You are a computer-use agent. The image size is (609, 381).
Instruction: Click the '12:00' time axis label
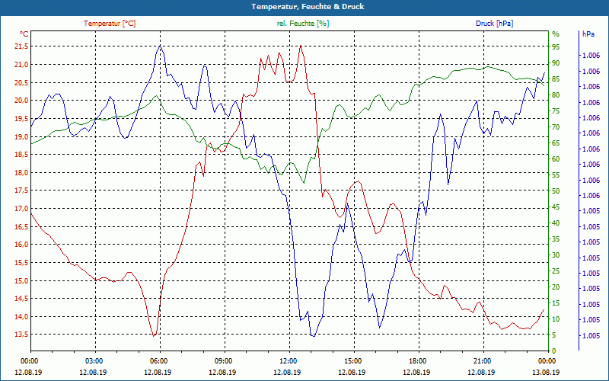pyautogui.click(x=289, y=360)
